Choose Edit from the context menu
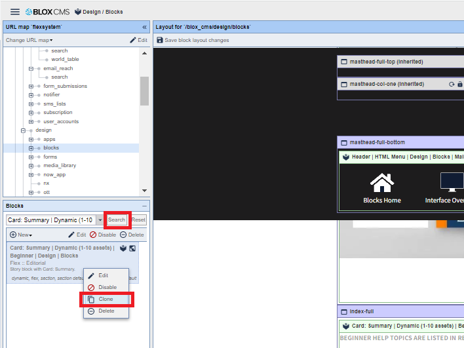 pos(103,275)
